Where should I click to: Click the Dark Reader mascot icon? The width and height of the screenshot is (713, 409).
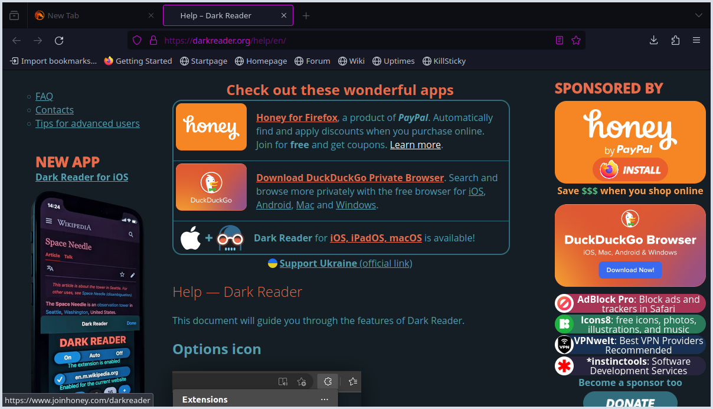[x=230, y=238]
